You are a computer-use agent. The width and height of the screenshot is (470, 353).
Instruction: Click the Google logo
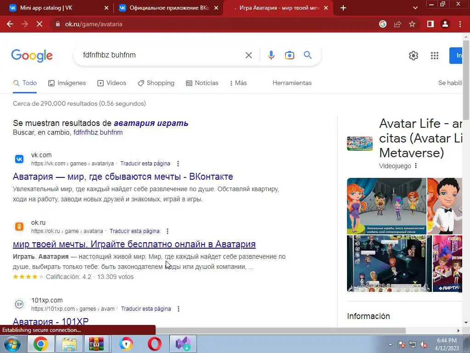pyautogui.click(x=32, y=56)
